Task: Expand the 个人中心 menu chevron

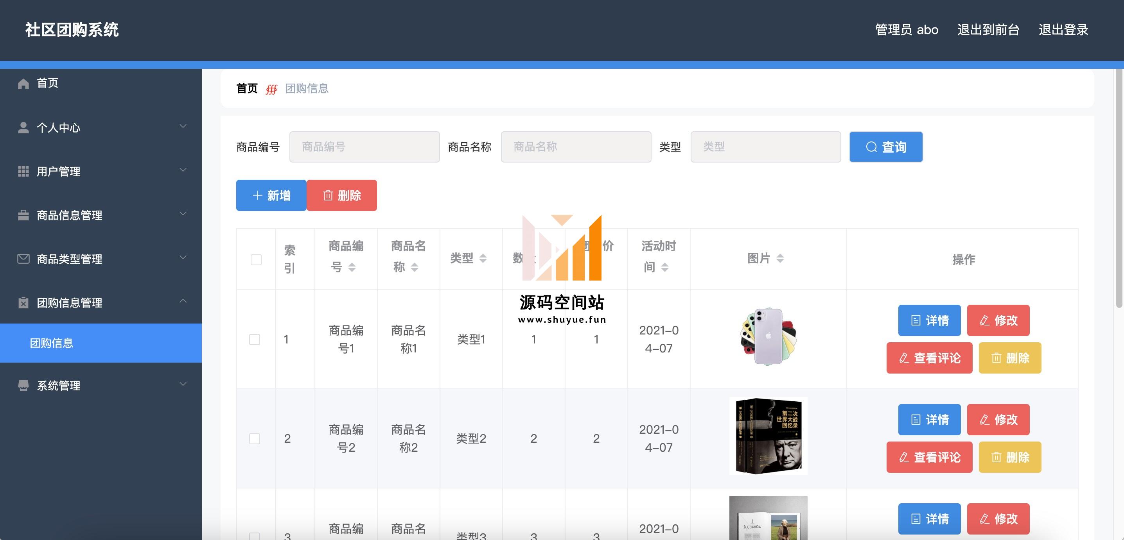Action: (183, 126)
